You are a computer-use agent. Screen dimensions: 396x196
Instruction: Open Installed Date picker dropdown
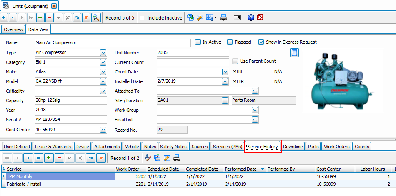pyautogui.click(x=225, y=81)
